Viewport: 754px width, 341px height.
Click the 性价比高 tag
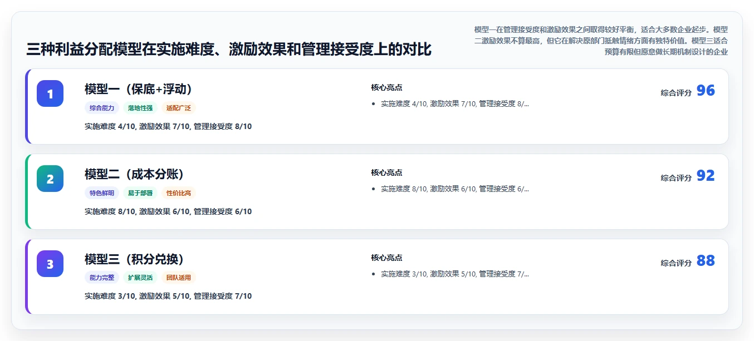[x=179, y=193]
